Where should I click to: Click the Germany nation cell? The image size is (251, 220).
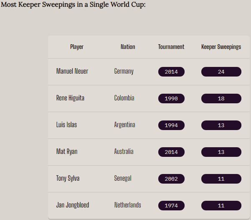pyautogui.click(x=124, y=72)
